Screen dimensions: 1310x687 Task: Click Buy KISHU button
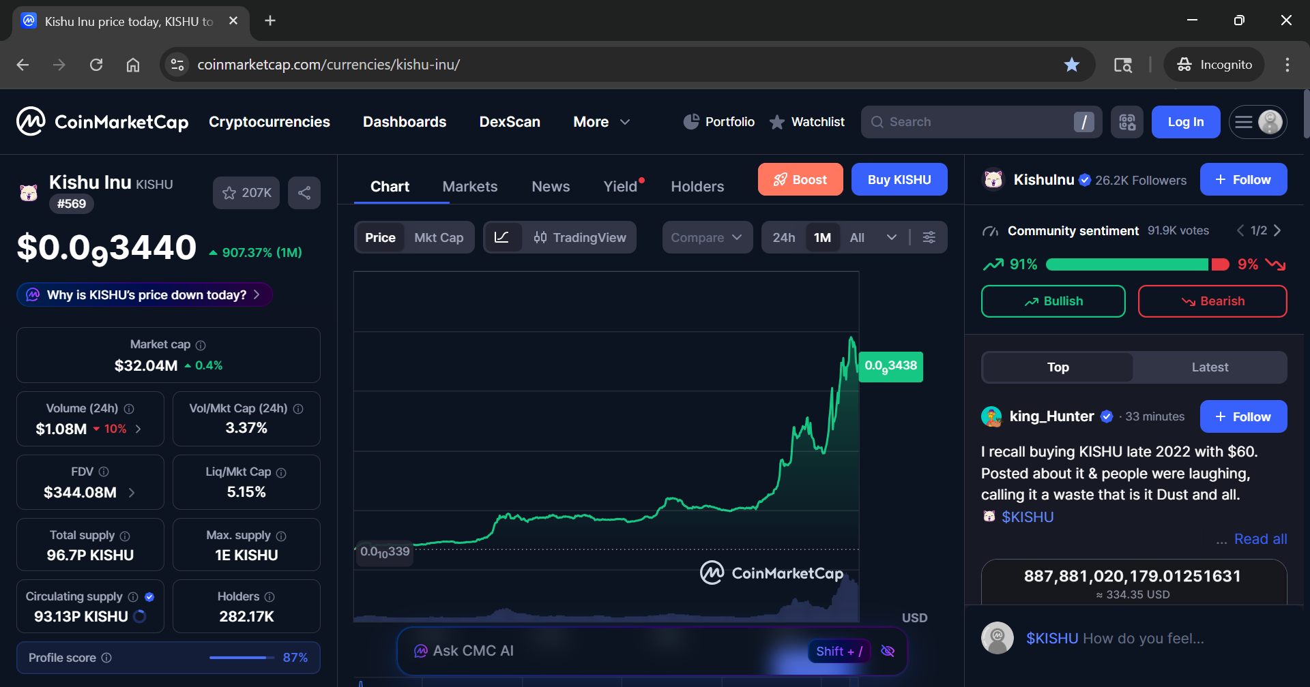(899, 179)
